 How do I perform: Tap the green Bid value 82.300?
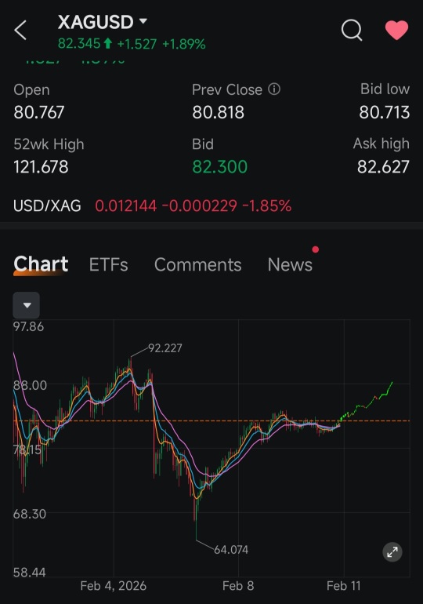point(219,167)
